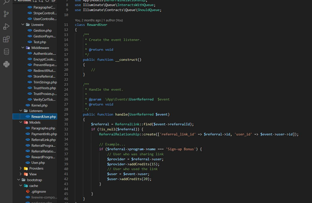Expand the Providers folder chevron
This screenshot has width=312, height=203.
click(21, 168)
